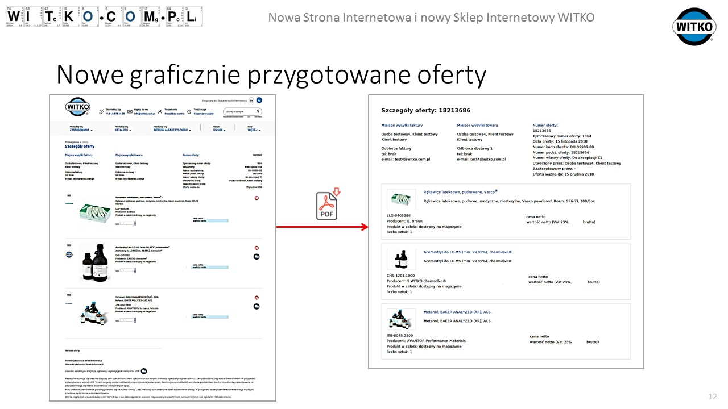Click product code 'CHS-1201.1000'
This screenshot has height=409, width=728.
[x=401, y=276]
